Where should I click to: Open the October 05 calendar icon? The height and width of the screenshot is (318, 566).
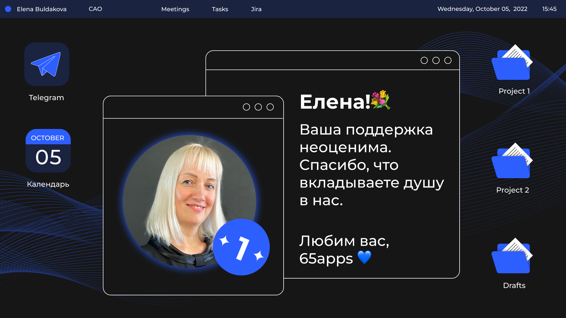pos(48,151)
